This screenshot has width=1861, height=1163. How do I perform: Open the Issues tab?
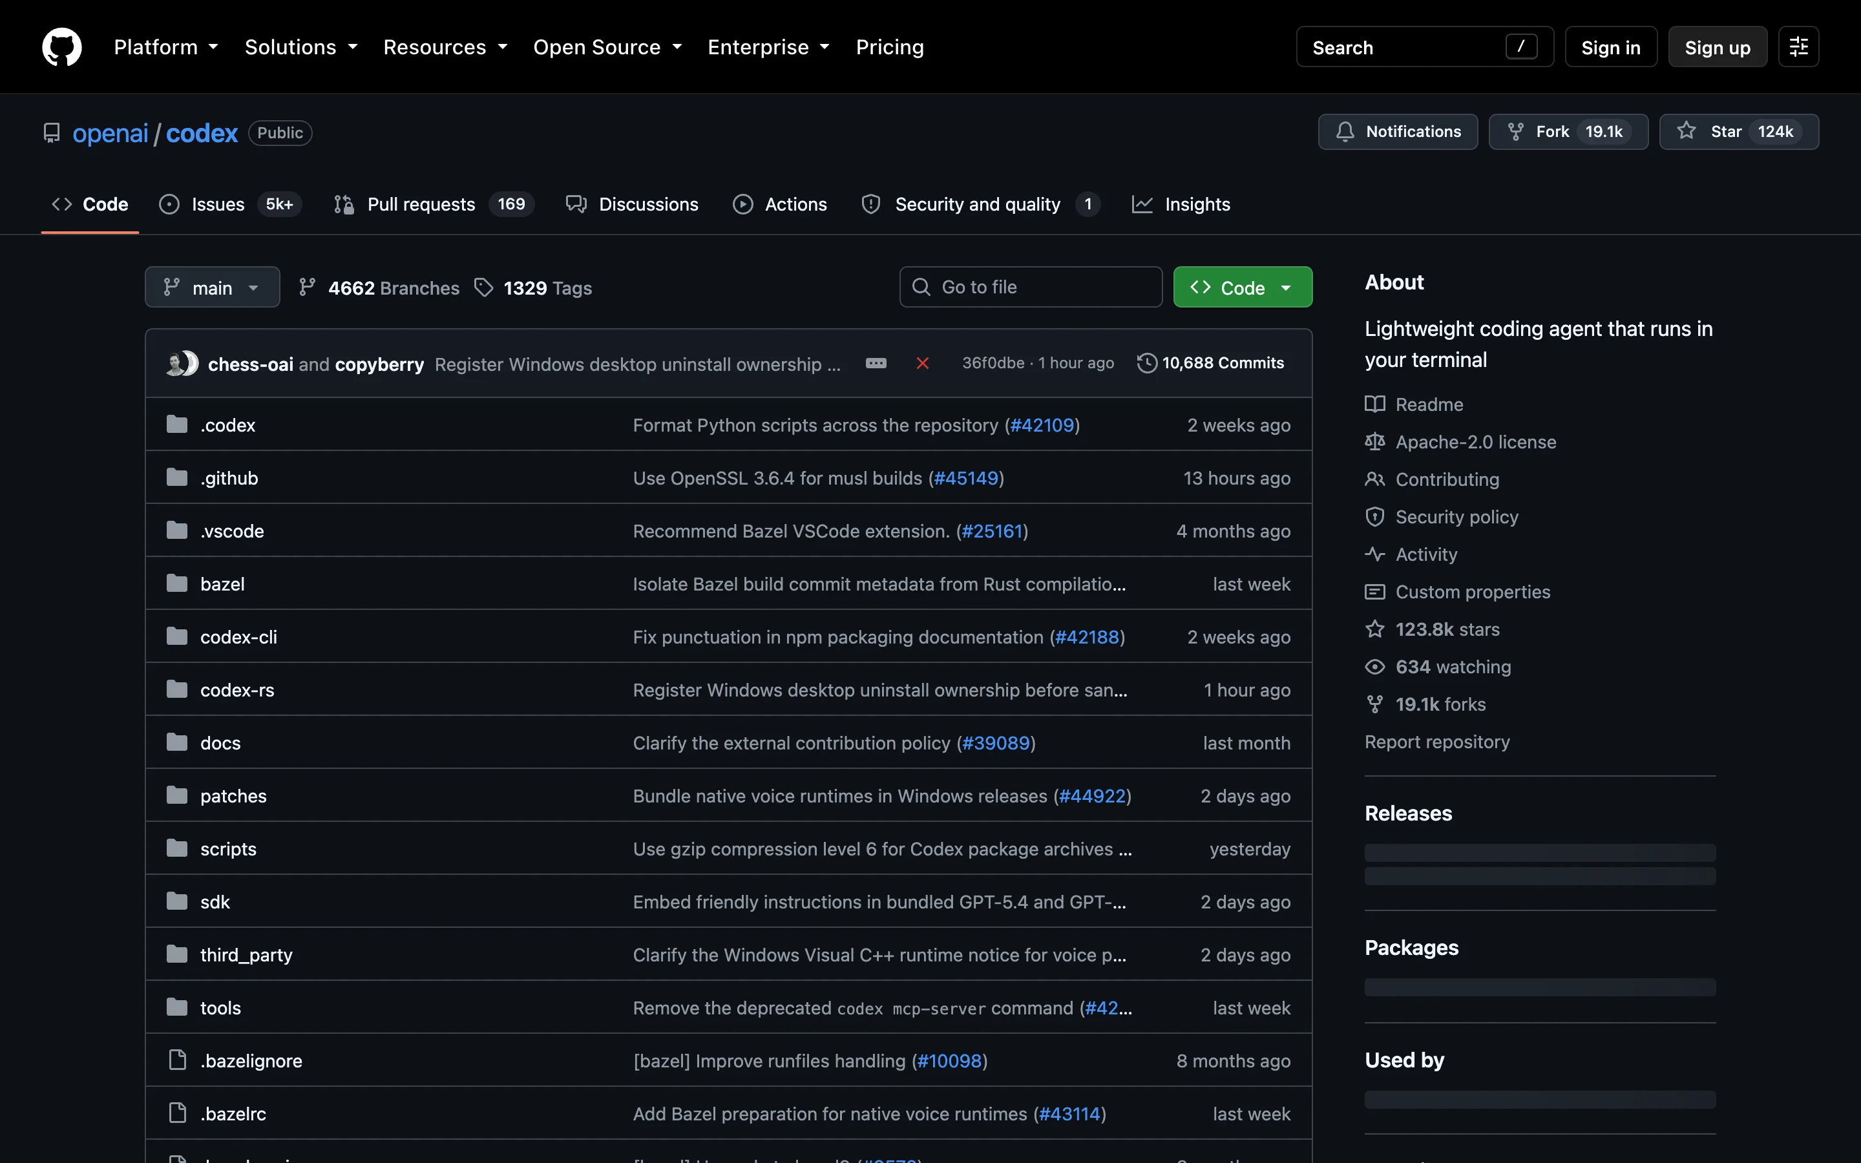click(x=230, y=204)
